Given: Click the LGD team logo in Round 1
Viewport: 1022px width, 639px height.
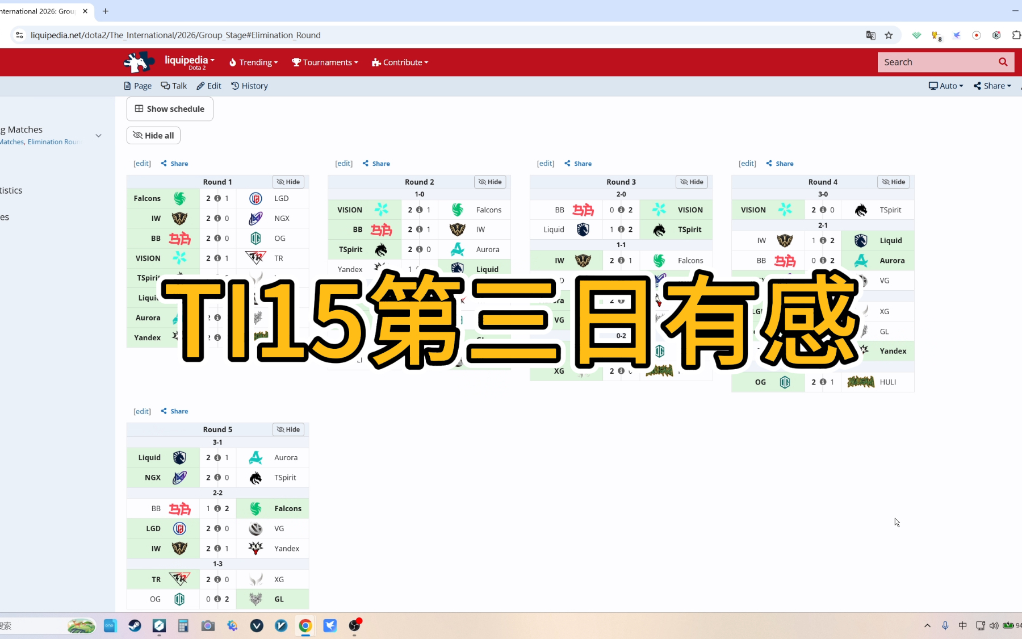Looking at the screenshot, I should [x=256, y=198].
